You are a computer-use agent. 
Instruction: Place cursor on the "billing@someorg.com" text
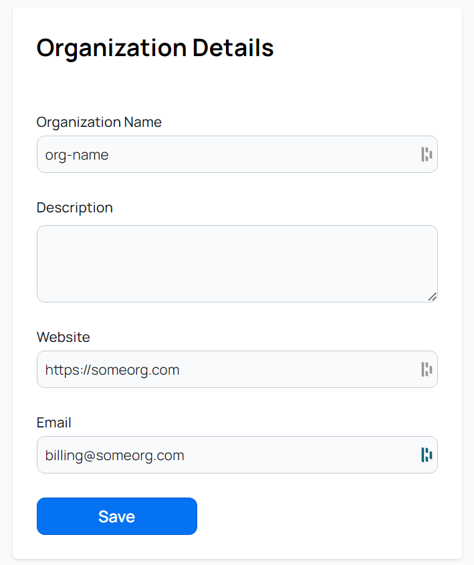pos(115,455)
